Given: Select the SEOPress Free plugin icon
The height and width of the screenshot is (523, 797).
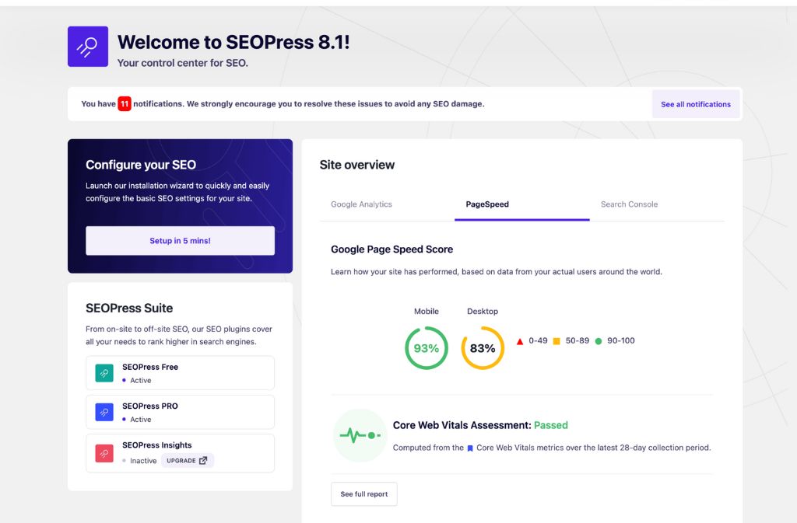Looking at the screenshot, I should [103, 372].
